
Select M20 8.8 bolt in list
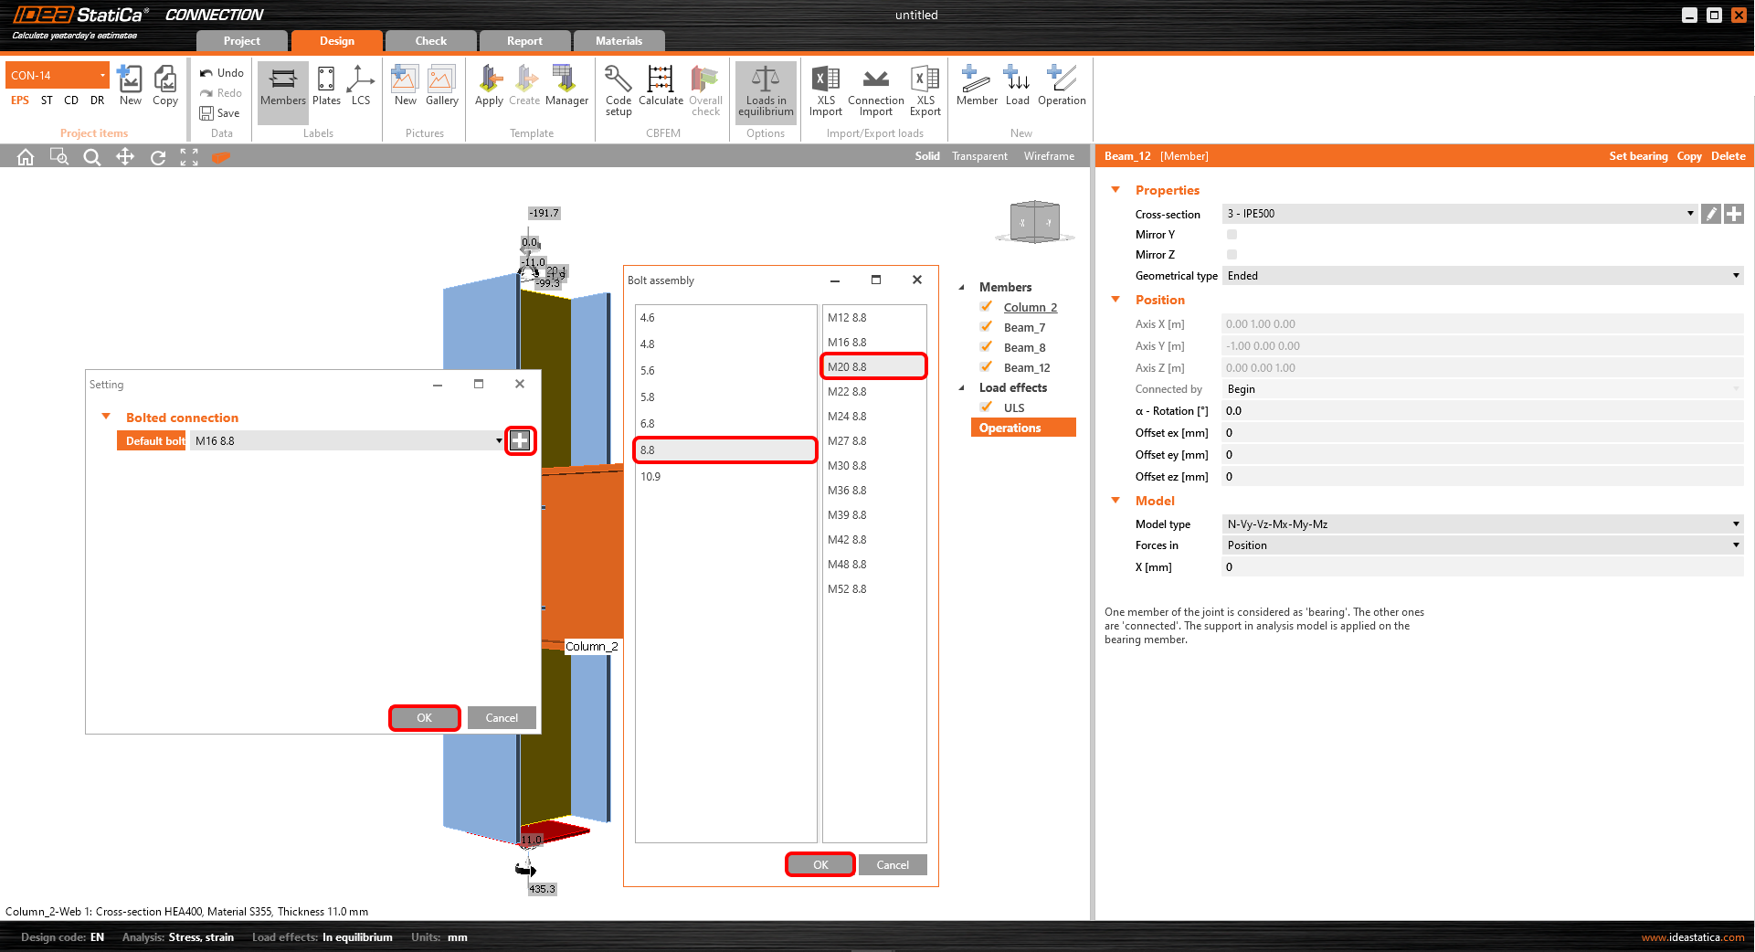873,366
